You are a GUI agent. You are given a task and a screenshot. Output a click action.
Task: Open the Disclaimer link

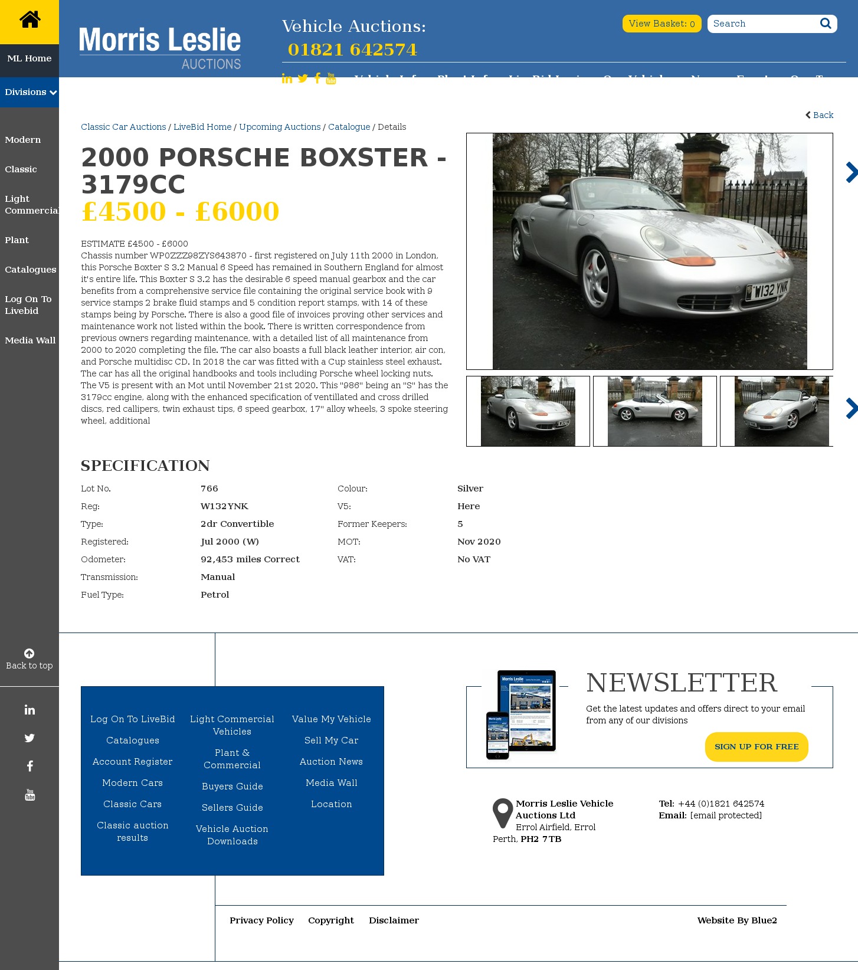[x=394, y=920]
